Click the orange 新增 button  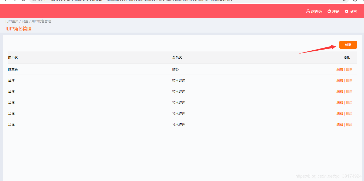[348, 45]
